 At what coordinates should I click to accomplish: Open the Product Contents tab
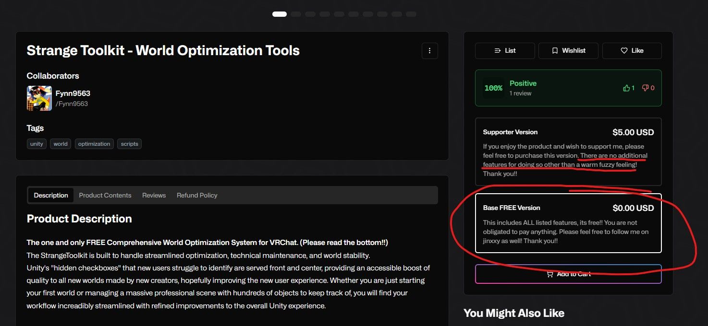105,195
